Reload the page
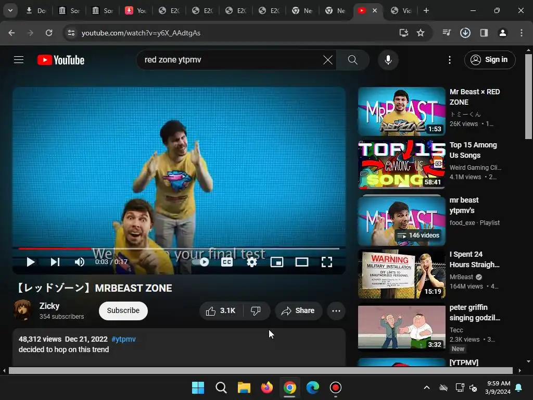Screen dimensions: 533x400 pyautogui.click(x=49, y=33)
